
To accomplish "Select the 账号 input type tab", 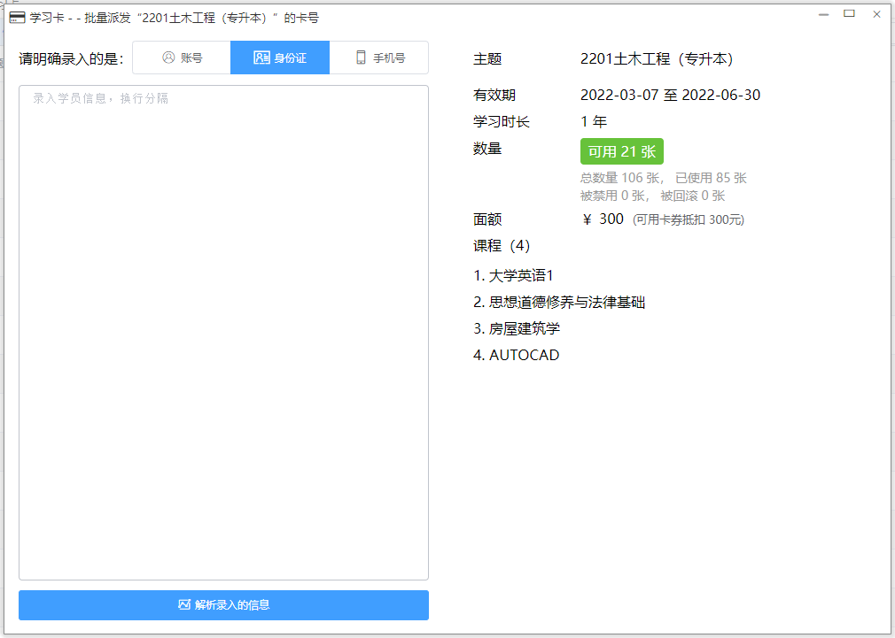I will 182,58.
